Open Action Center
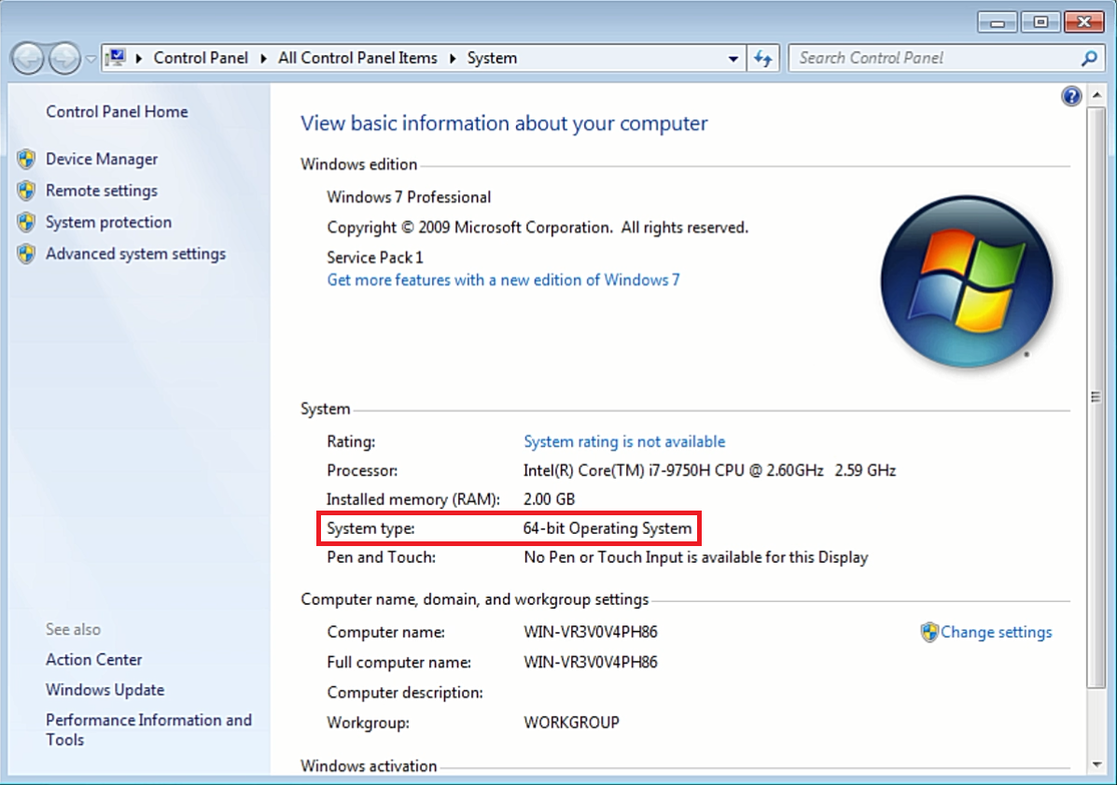The image size is (1117, 785). coord(94,660)
